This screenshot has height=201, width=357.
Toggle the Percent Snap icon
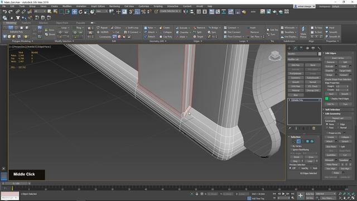click(143, 12)
